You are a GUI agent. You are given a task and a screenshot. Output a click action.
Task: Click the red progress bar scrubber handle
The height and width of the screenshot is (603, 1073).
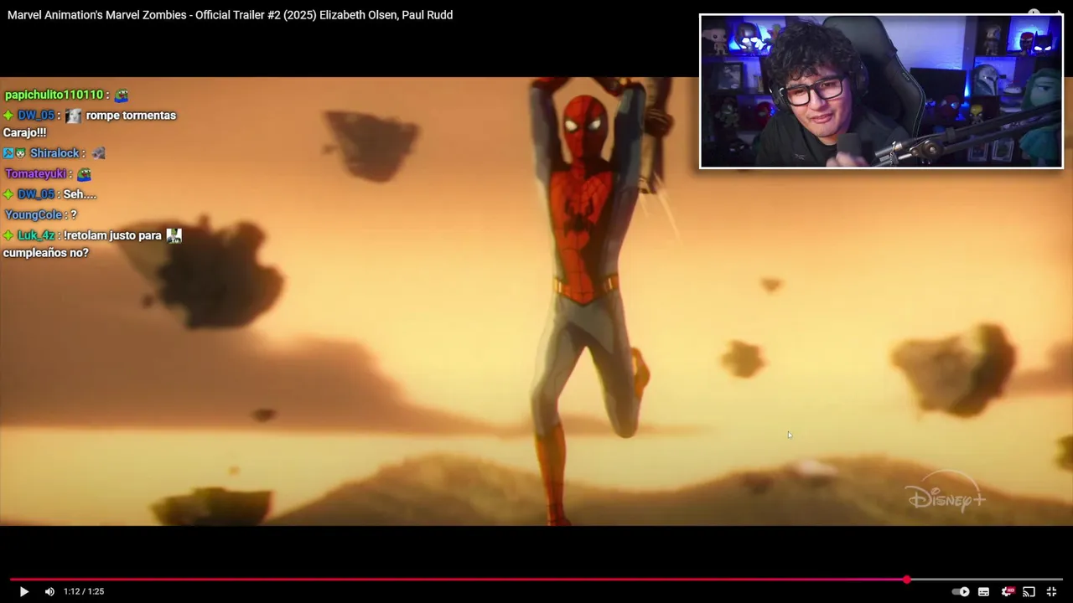click(906, 579)
